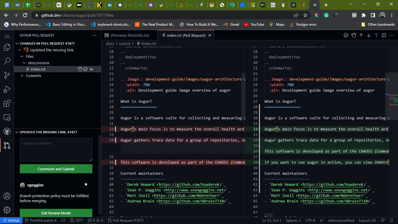Click the feedback icon in status bar
The height and width of the screenshot is (224, 398).
coord(383,220)
